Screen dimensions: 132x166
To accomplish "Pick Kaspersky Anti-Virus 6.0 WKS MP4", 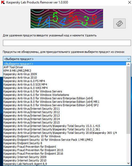I will tap(65, 88).
